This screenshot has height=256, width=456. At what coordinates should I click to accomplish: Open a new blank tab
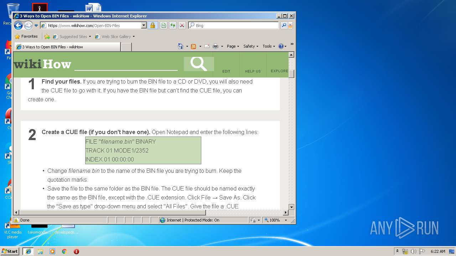click(126, 47)
